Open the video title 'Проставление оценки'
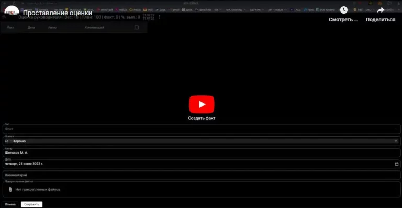402x208 pixels. [x=58, y=13]
